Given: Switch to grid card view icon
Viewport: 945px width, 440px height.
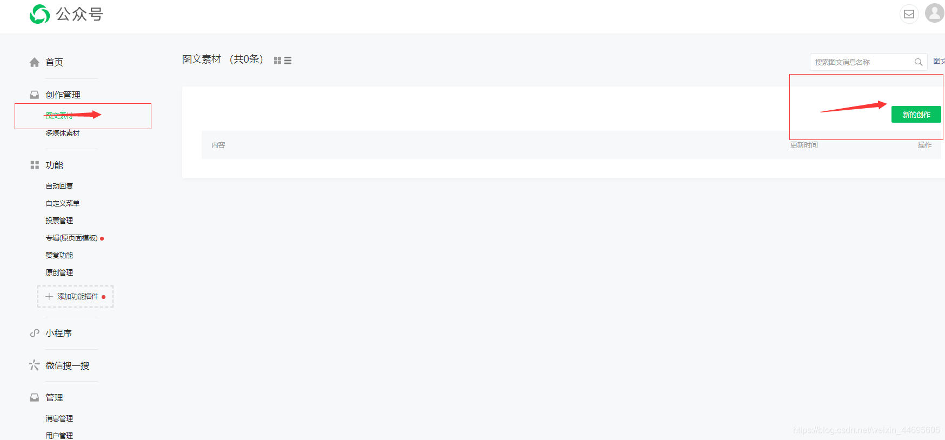Looking at the screenshot, I should coord(278,61).
